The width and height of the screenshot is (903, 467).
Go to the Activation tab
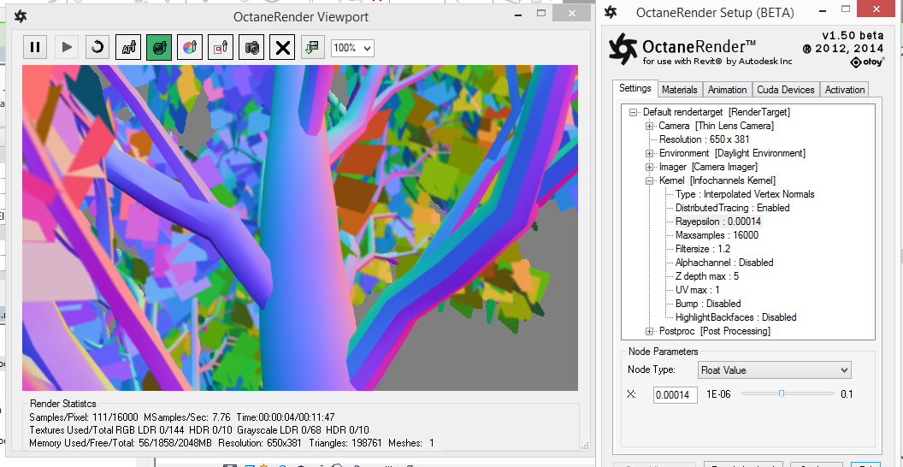tap(844, 90)
